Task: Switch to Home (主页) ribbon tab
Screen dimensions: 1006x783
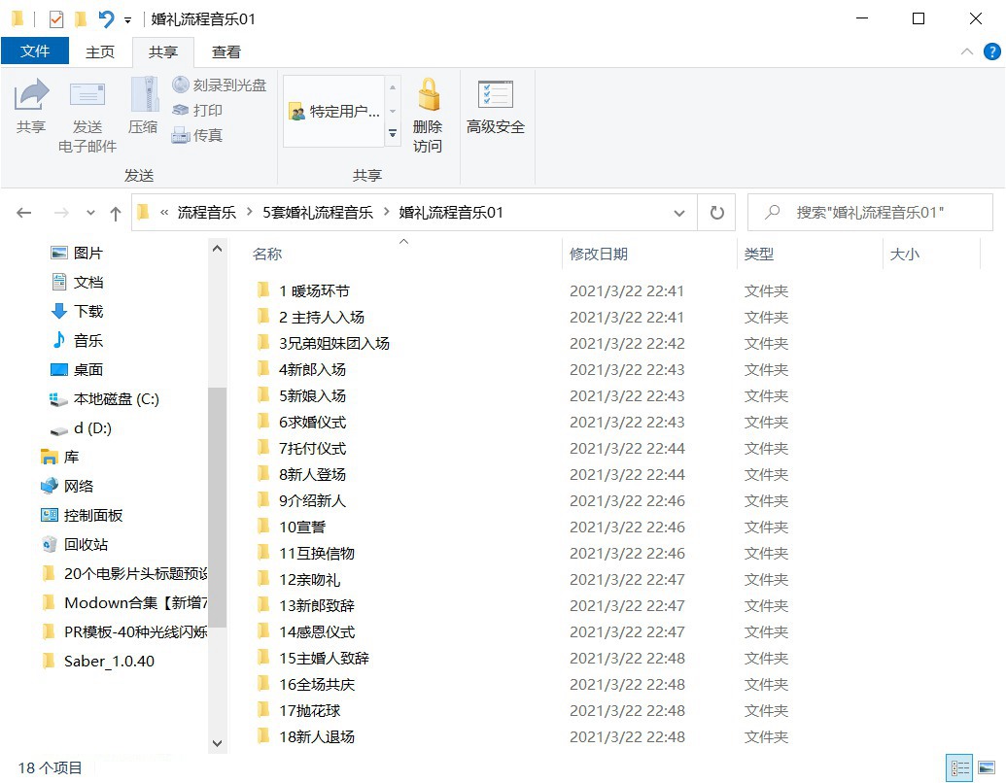Action: [x=100, y=51]
